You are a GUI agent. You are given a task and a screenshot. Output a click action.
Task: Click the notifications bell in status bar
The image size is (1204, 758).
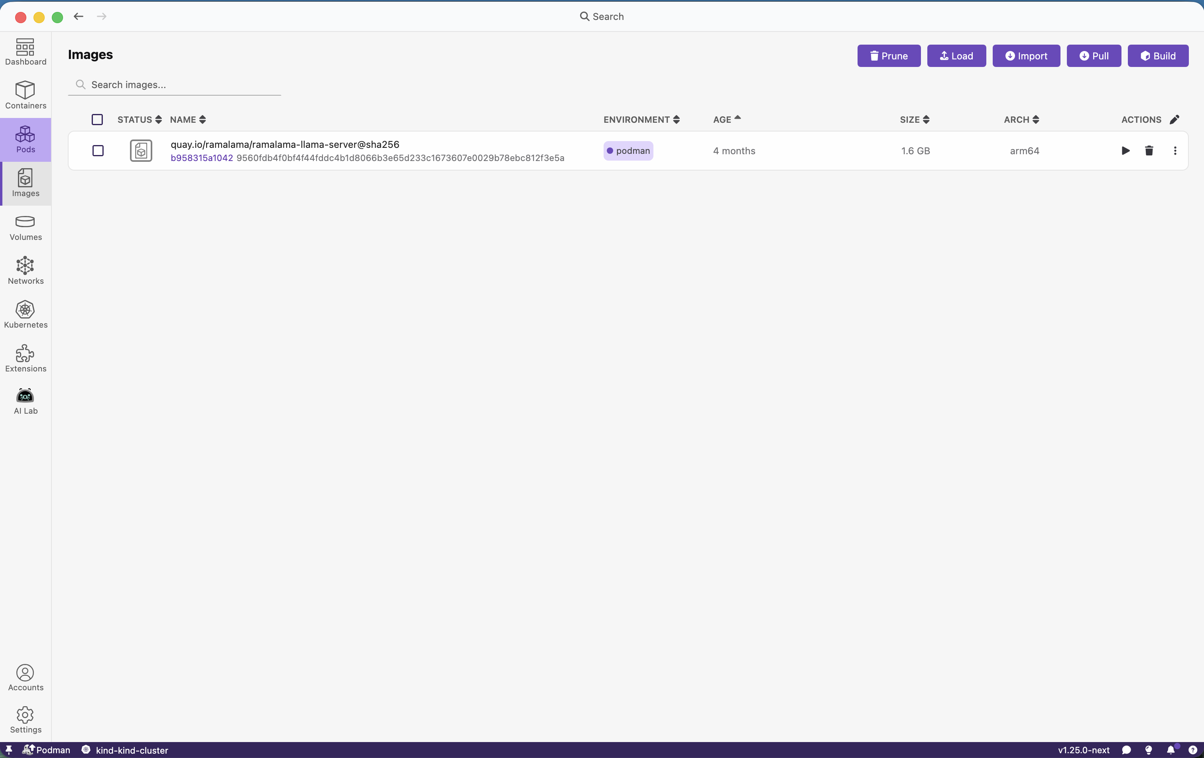coord(1171,750)
